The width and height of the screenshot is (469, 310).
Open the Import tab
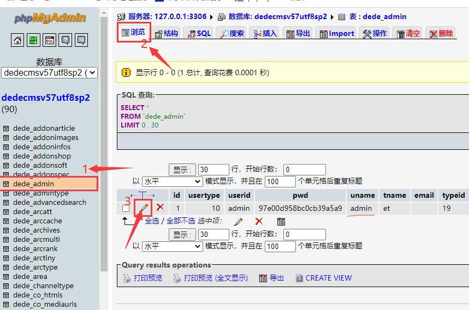click(x=337, y=33)
